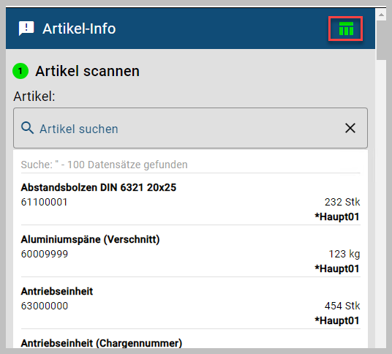Click the 232 Stk stock quantity
Viewport: 392px width, 354px height.
coord(342,202)
